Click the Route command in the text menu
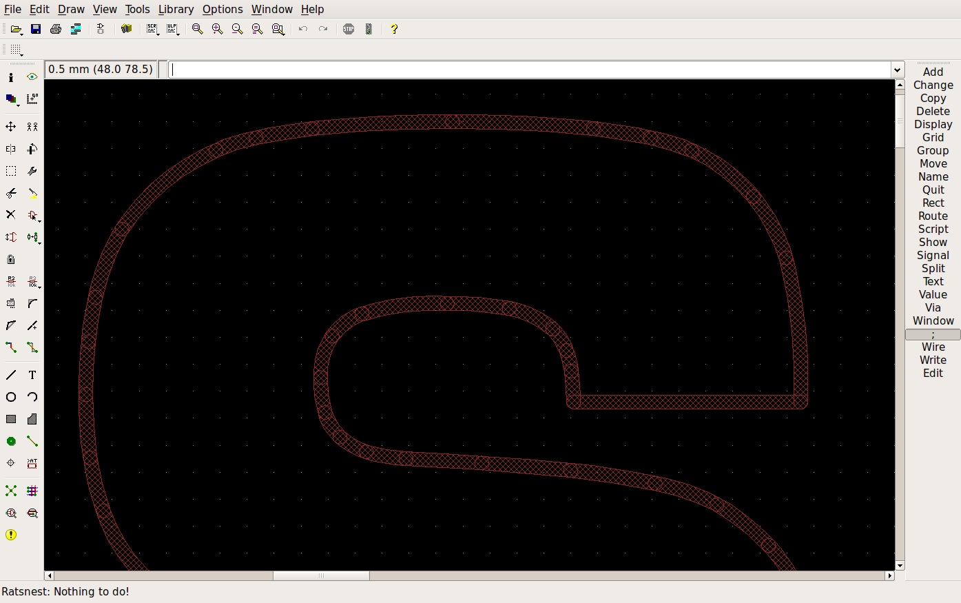The height and width of the screenshot is (603, 961). tap(933, 216)
